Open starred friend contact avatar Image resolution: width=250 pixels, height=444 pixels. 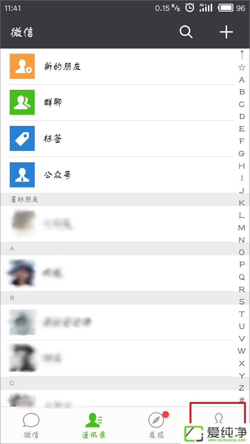coord(23,224)
